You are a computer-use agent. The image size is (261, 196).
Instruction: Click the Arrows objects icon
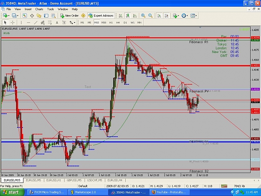71,23
